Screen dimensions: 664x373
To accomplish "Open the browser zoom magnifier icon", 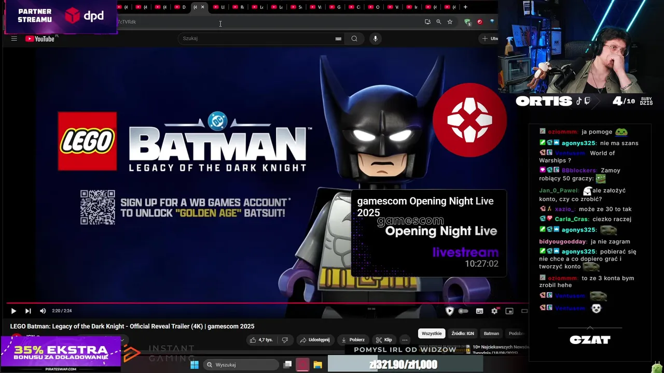I will pos(439,22).
